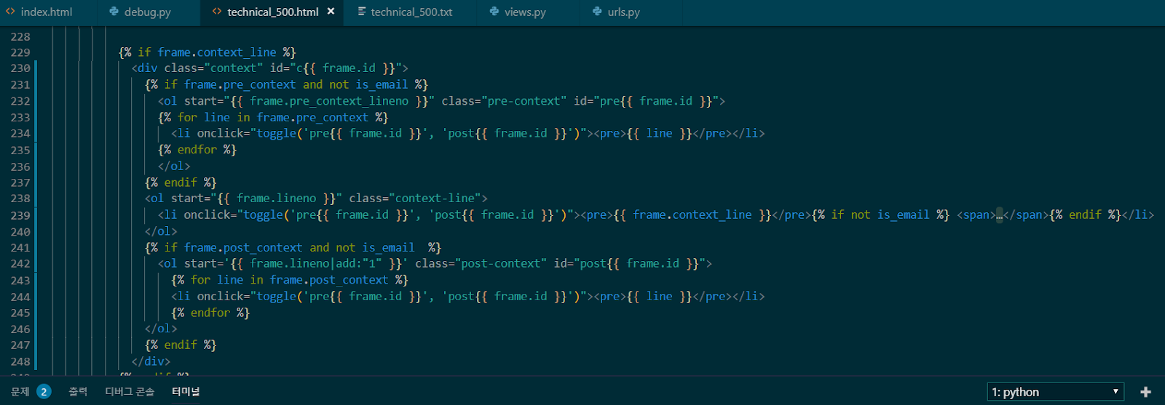Open the urls.py tab

tap(623, 12)
